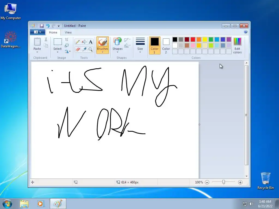Open Customize Quick Access Toolbar dropdown
Viewport: 279px width, 209px height.
[x=59, y=26]
